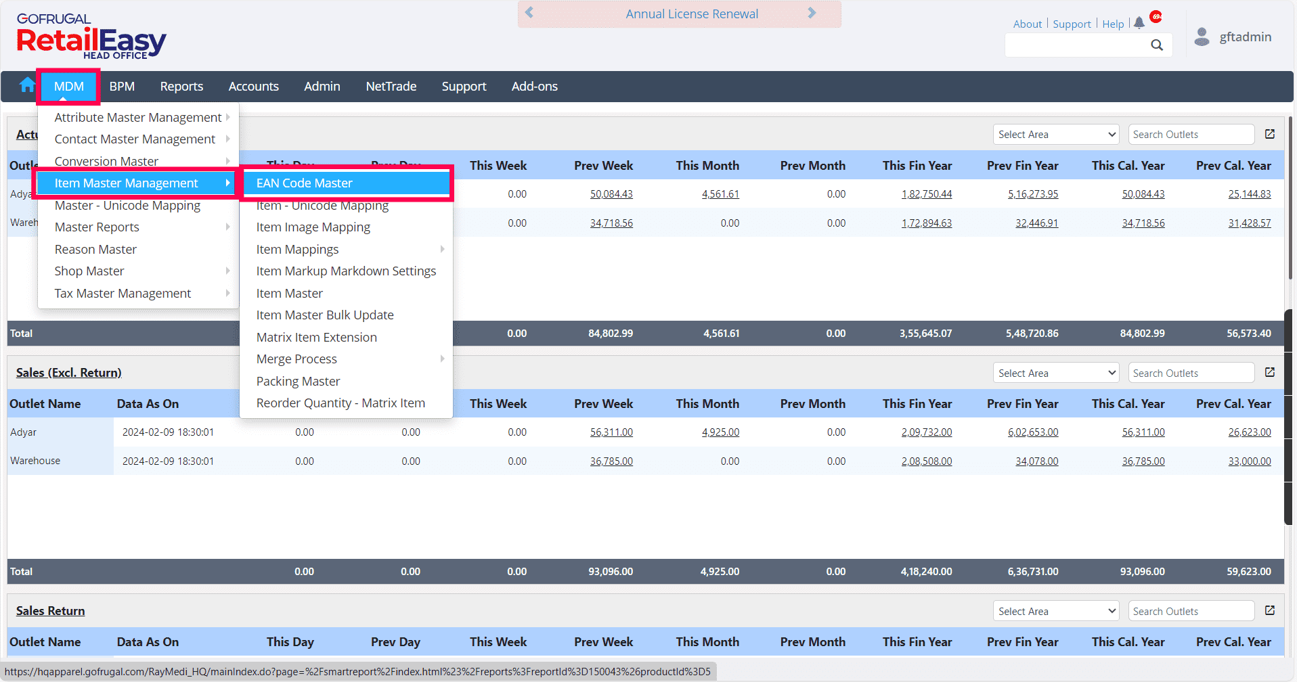The image size is (1297, 682).
Task: Open the 5,16,273.95 value link
Action: (1033, 194)
